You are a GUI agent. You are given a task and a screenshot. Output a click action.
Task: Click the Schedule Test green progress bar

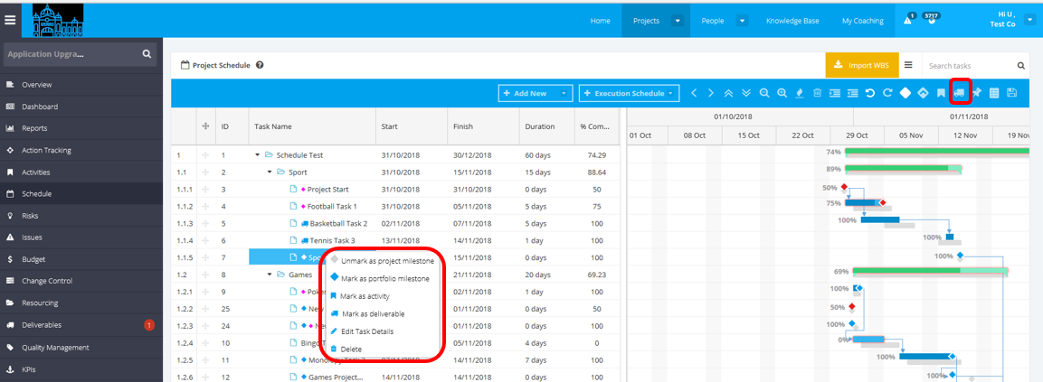(936, 151)
